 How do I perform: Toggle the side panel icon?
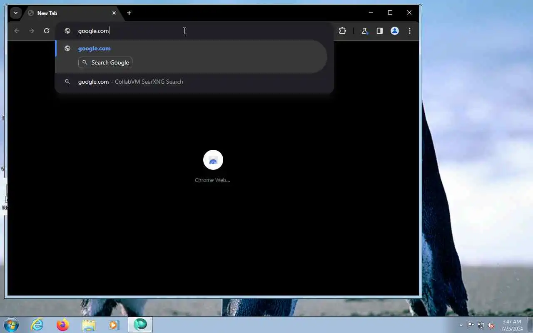point(379,31)
